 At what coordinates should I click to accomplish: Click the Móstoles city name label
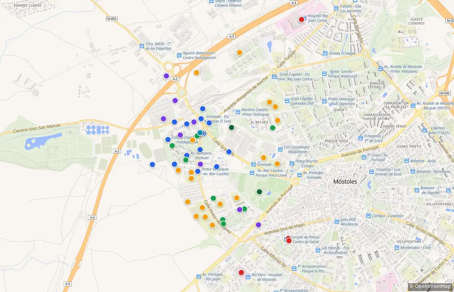tap(345, 182)
